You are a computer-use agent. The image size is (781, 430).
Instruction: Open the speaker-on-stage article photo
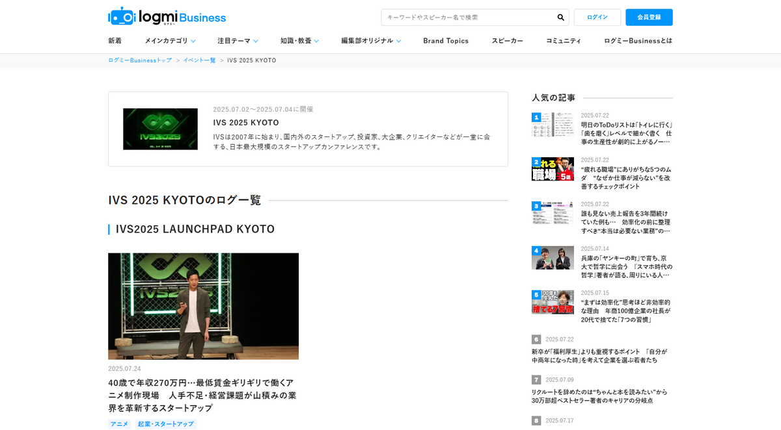pyautogui.click(x=203, y=306)
